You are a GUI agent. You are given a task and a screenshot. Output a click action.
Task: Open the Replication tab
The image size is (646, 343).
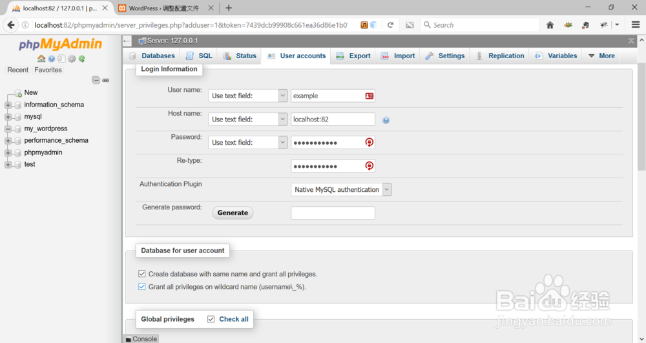pos(500,56)
